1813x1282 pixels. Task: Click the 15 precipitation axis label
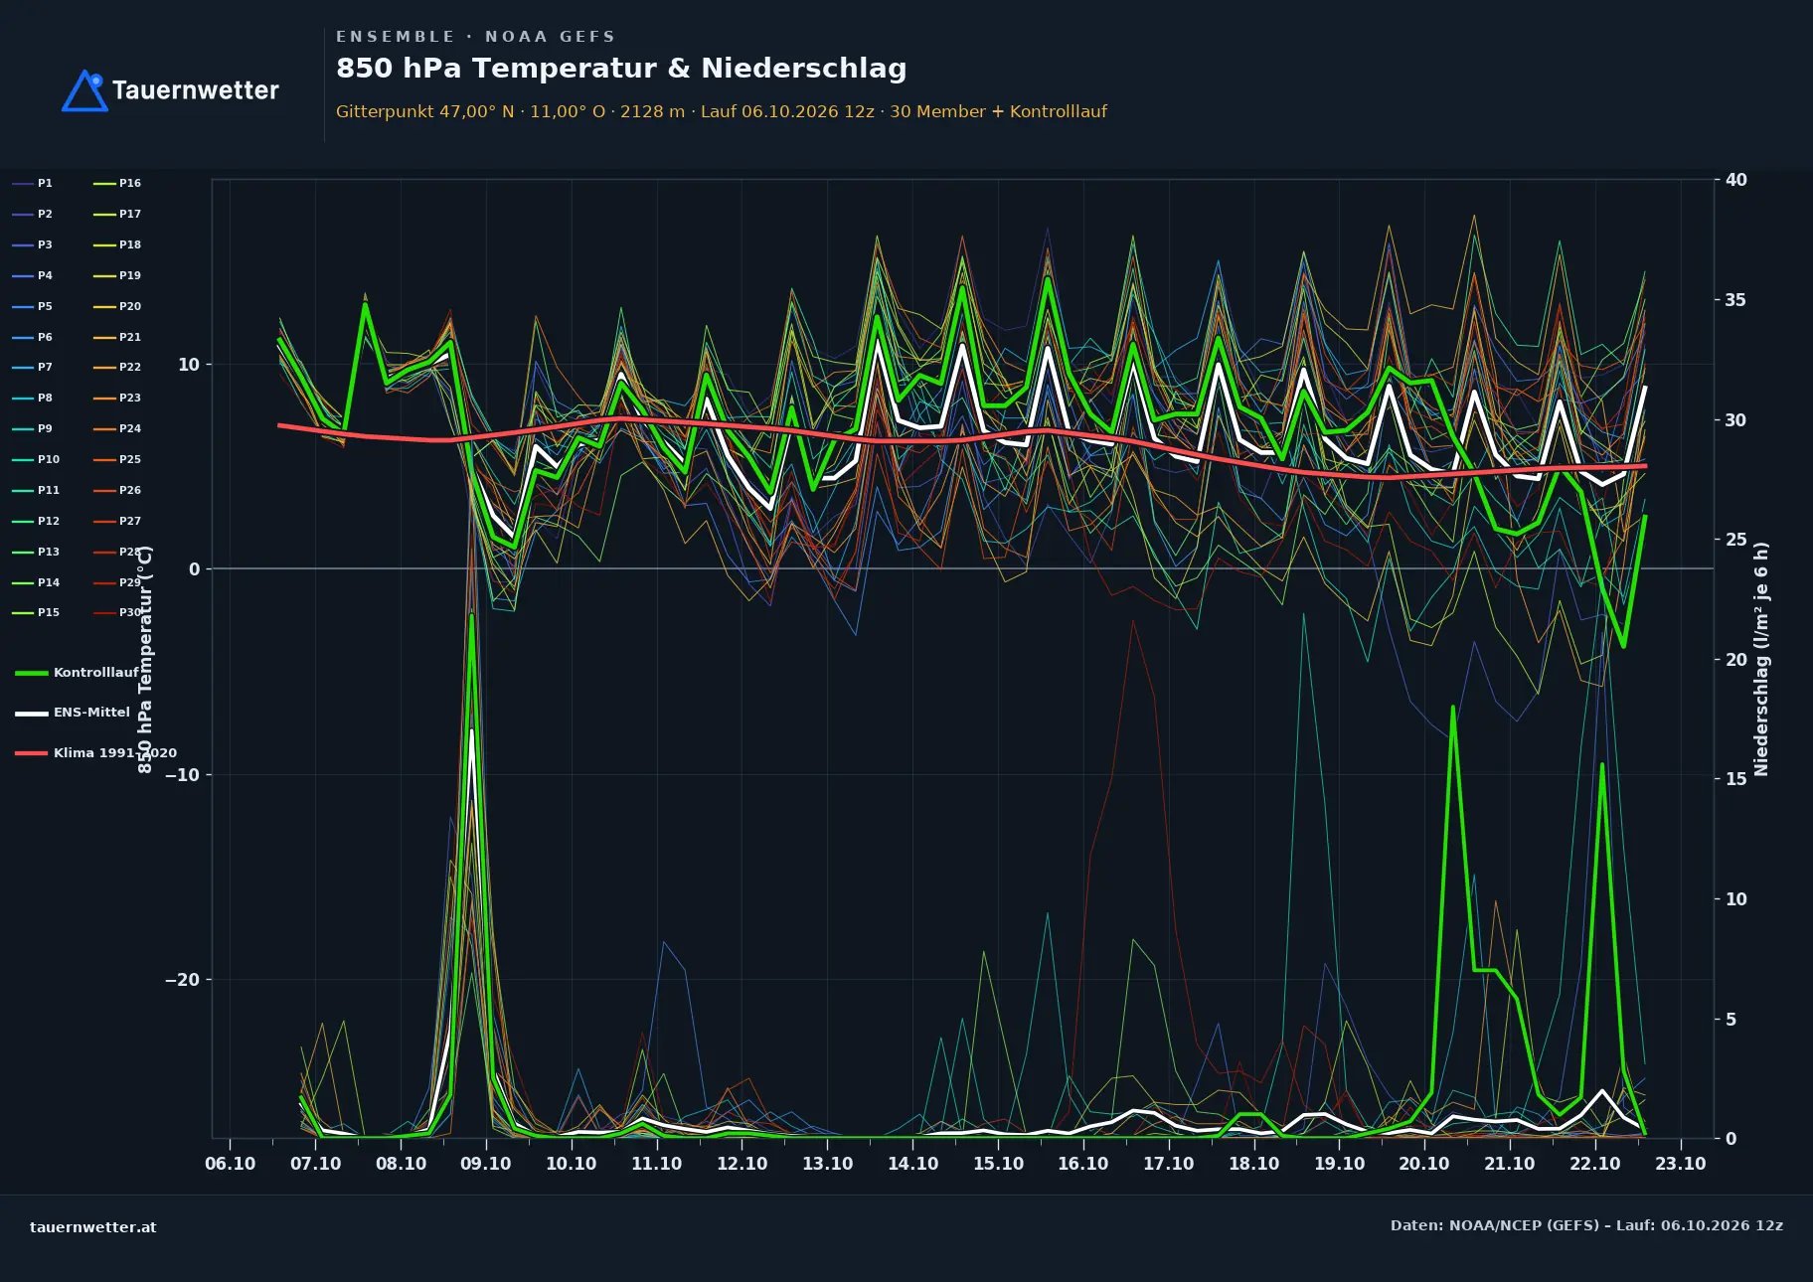coord(1736,779)
